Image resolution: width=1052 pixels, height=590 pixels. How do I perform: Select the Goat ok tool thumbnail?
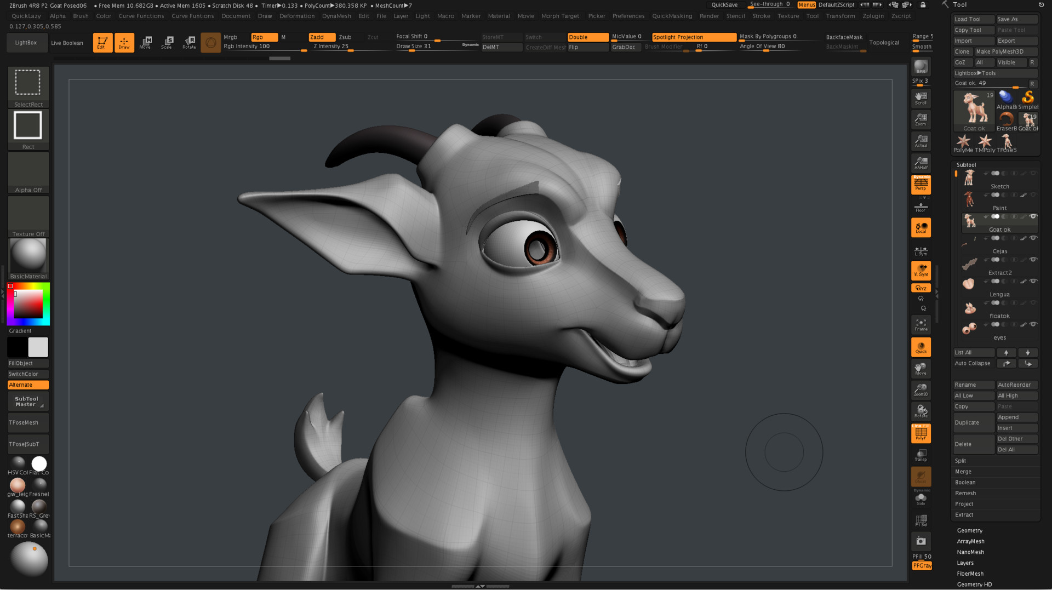(x=973, y=108)
